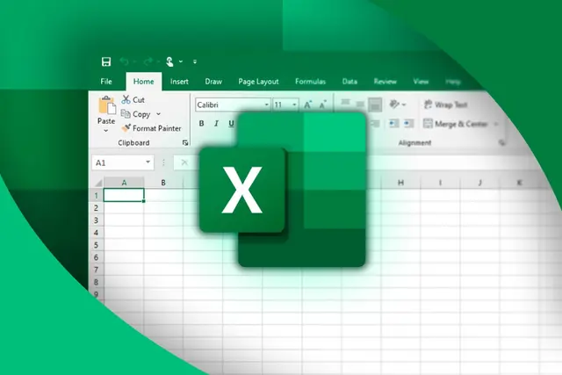This screenshot has width=562, height=375.
Task: Select column H header
Action: (400, 183)
